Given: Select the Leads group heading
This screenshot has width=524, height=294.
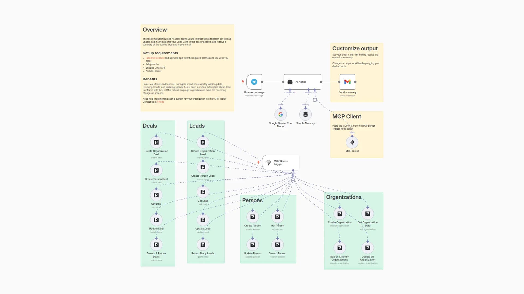Looking at the screenshot, I should (197, 126).
